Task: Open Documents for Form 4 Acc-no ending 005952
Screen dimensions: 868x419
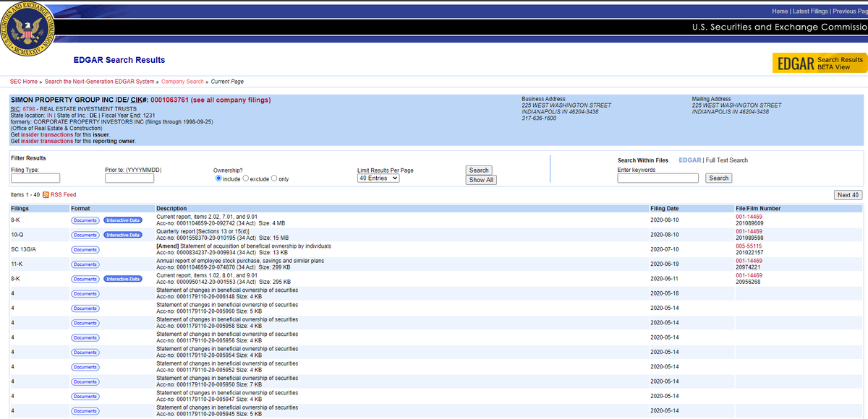Action: pos(85,367)
